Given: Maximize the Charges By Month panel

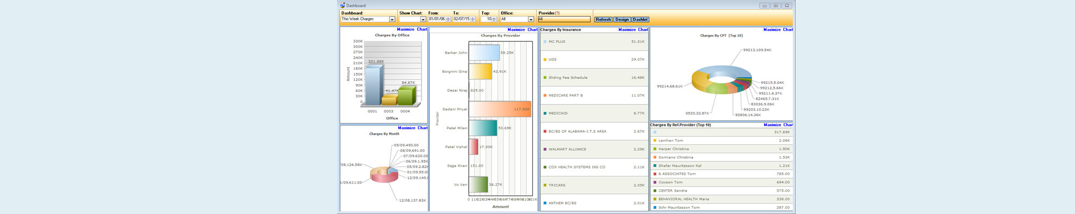Looking at the screenshot, I should [406, 128].
